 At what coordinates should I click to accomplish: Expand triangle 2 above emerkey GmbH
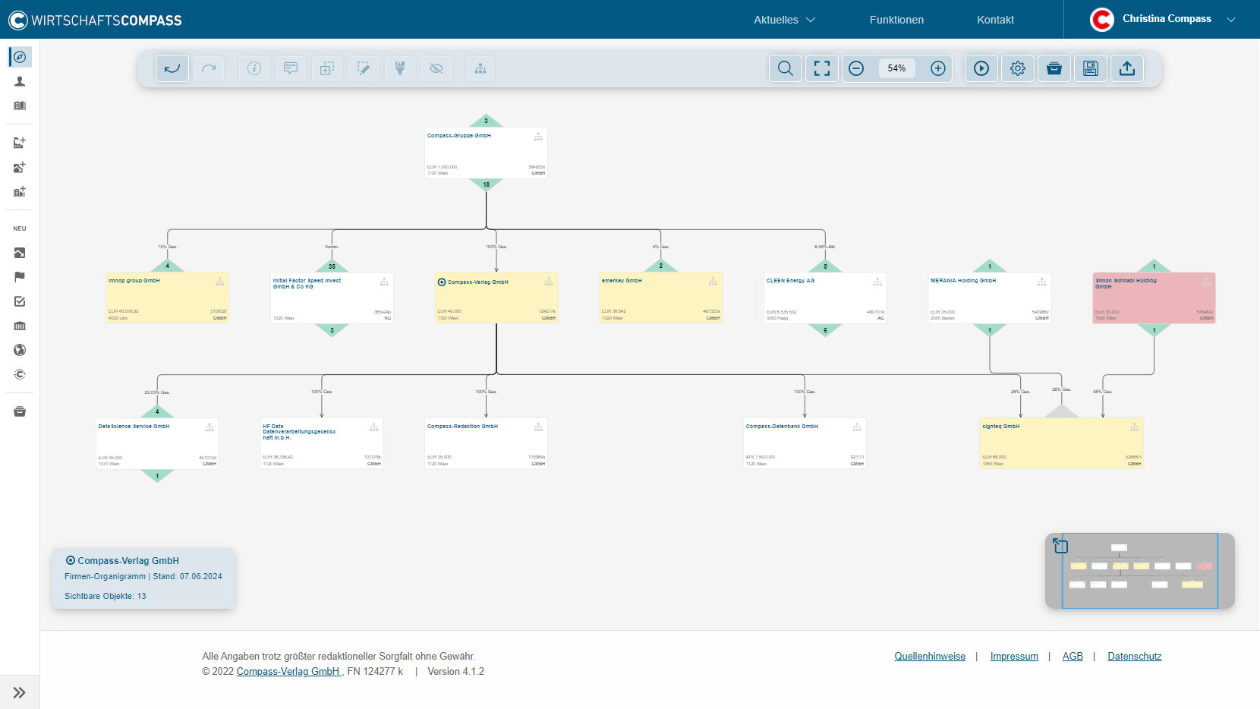coord(660,266)
